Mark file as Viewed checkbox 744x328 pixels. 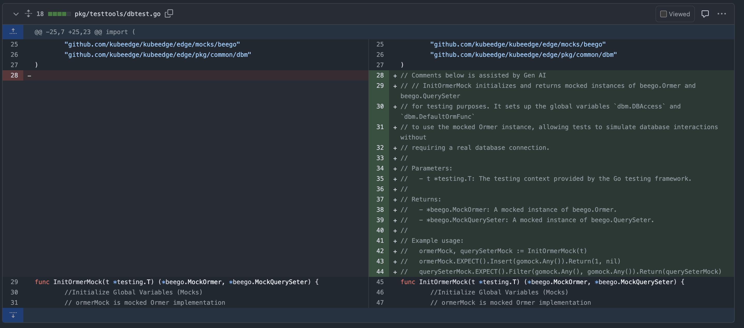point(664,14)
